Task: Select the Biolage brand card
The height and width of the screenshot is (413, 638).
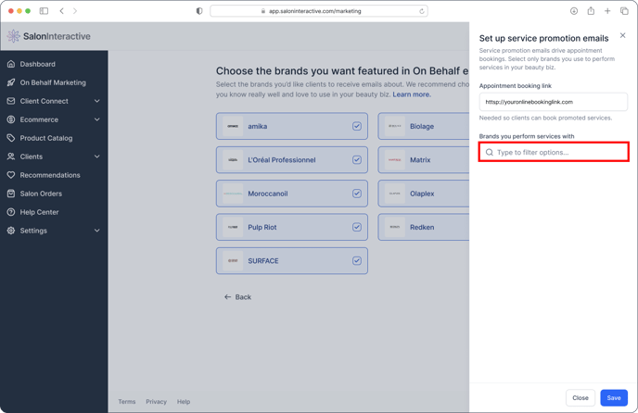Action: point(423,126)
